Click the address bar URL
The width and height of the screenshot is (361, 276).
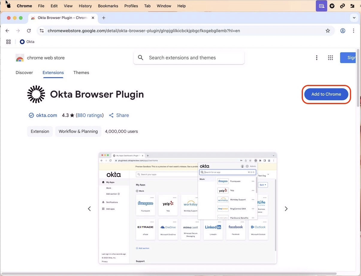click(x=144, y=31)
